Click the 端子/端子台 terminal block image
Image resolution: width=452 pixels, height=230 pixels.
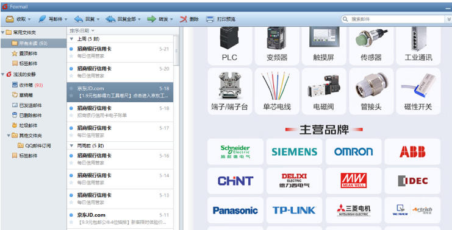[230, 85]
